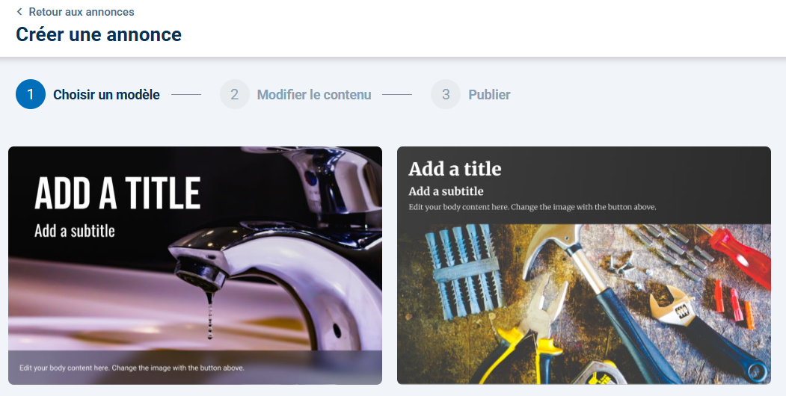The width and height of the screenshot is (786, 396).
Task: Go back via Retour aux annonces link
Action: (82, 11)
